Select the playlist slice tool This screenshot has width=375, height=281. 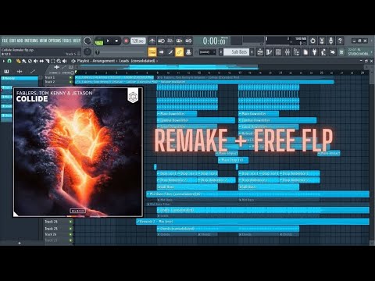pos(48,61)
